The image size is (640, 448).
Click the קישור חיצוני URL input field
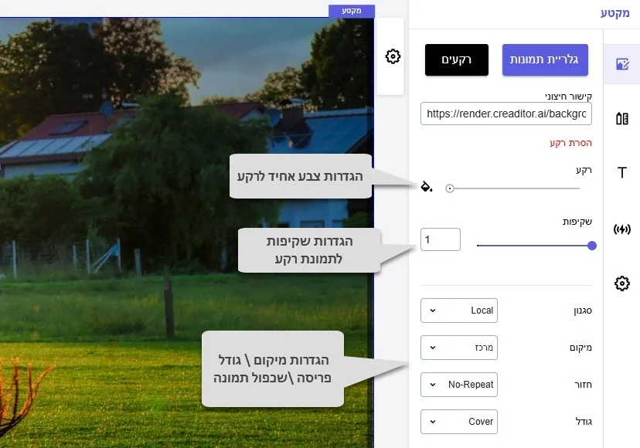(x=506, y=114)
